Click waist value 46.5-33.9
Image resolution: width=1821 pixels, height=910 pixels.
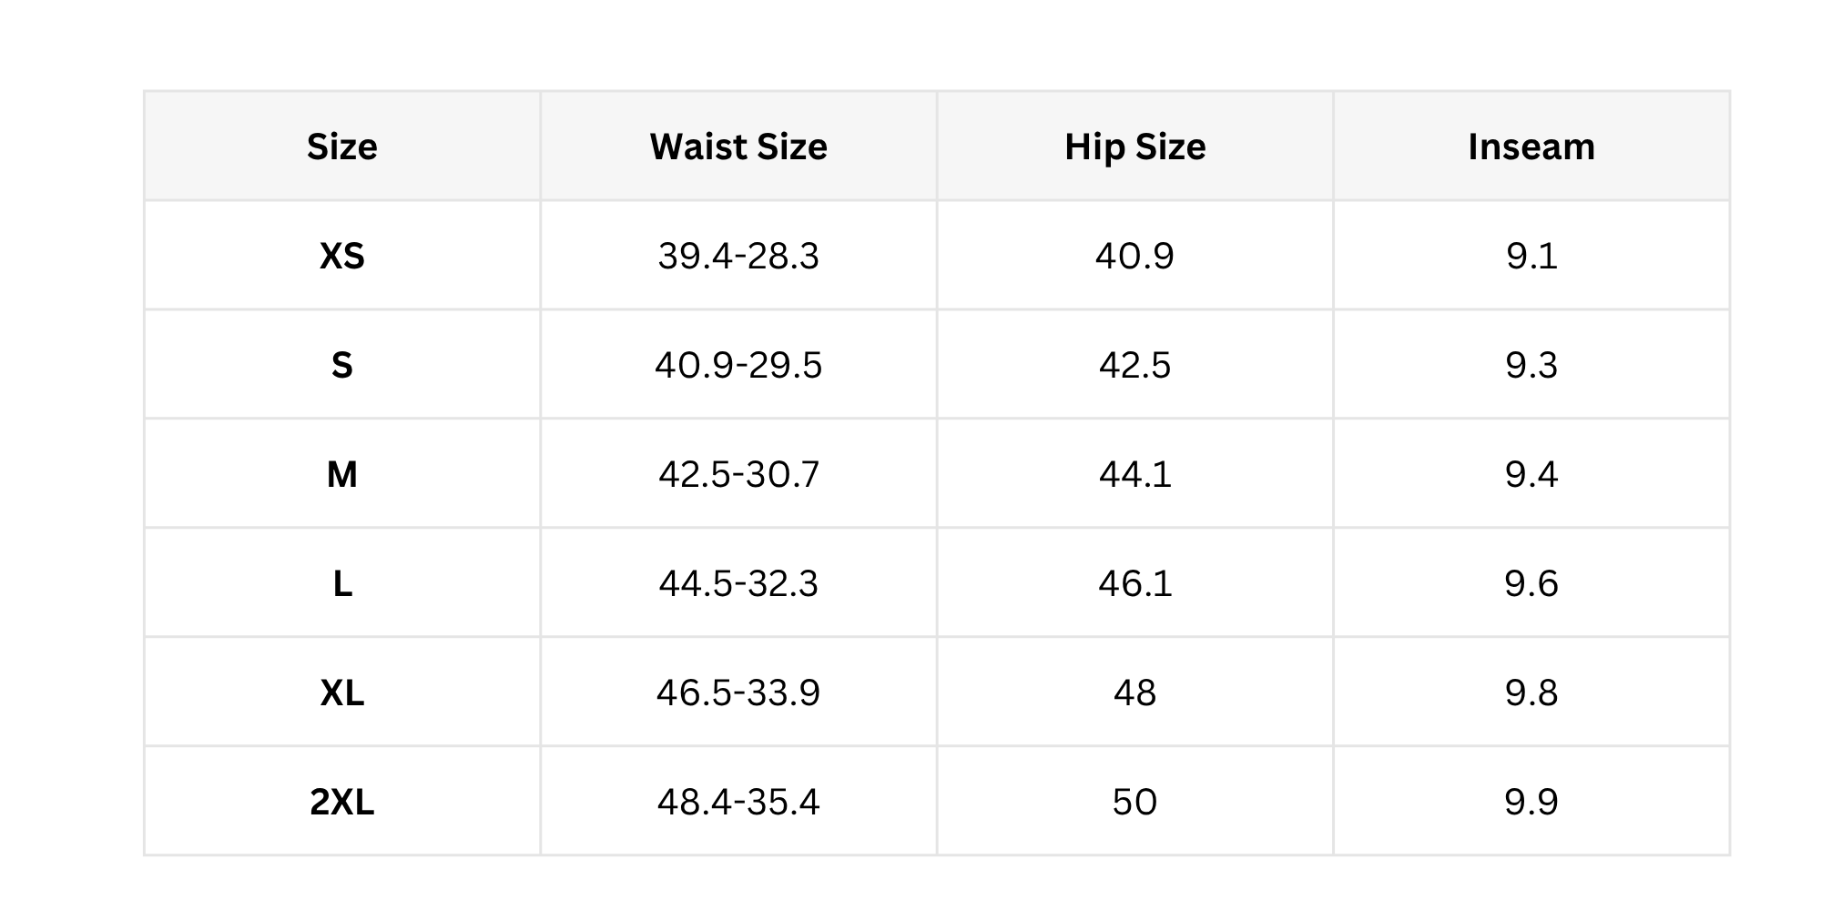coord(738,693)
